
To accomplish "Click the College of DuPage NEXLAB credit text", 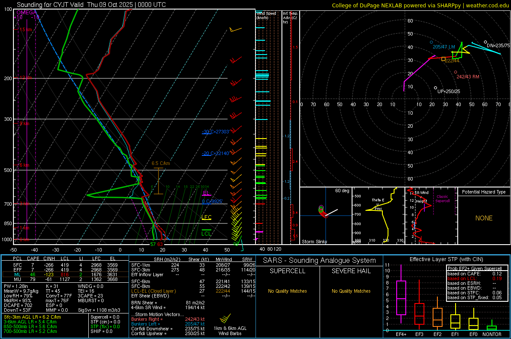I will click(420, 5).
